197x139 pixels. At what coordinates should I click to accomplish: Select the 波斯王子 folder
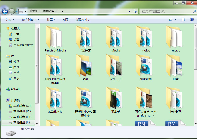[116, 67]
